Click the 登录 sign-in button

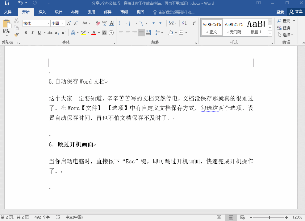[x=280, y=12]
